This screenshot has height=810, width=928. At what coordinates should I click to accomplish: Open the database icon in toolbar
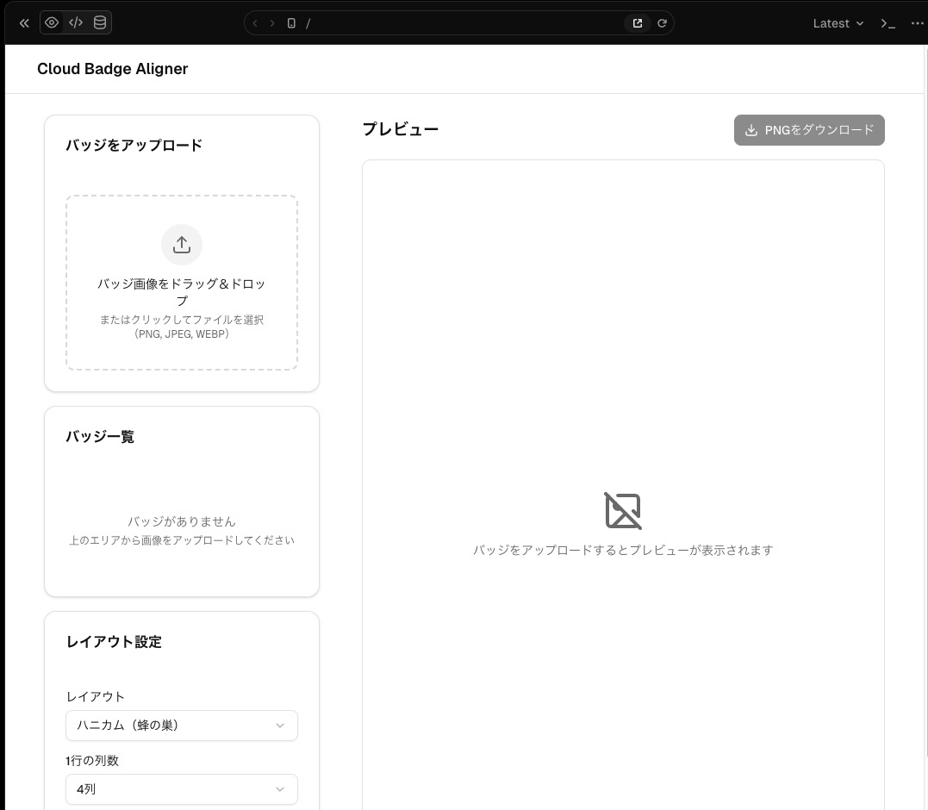100,23
